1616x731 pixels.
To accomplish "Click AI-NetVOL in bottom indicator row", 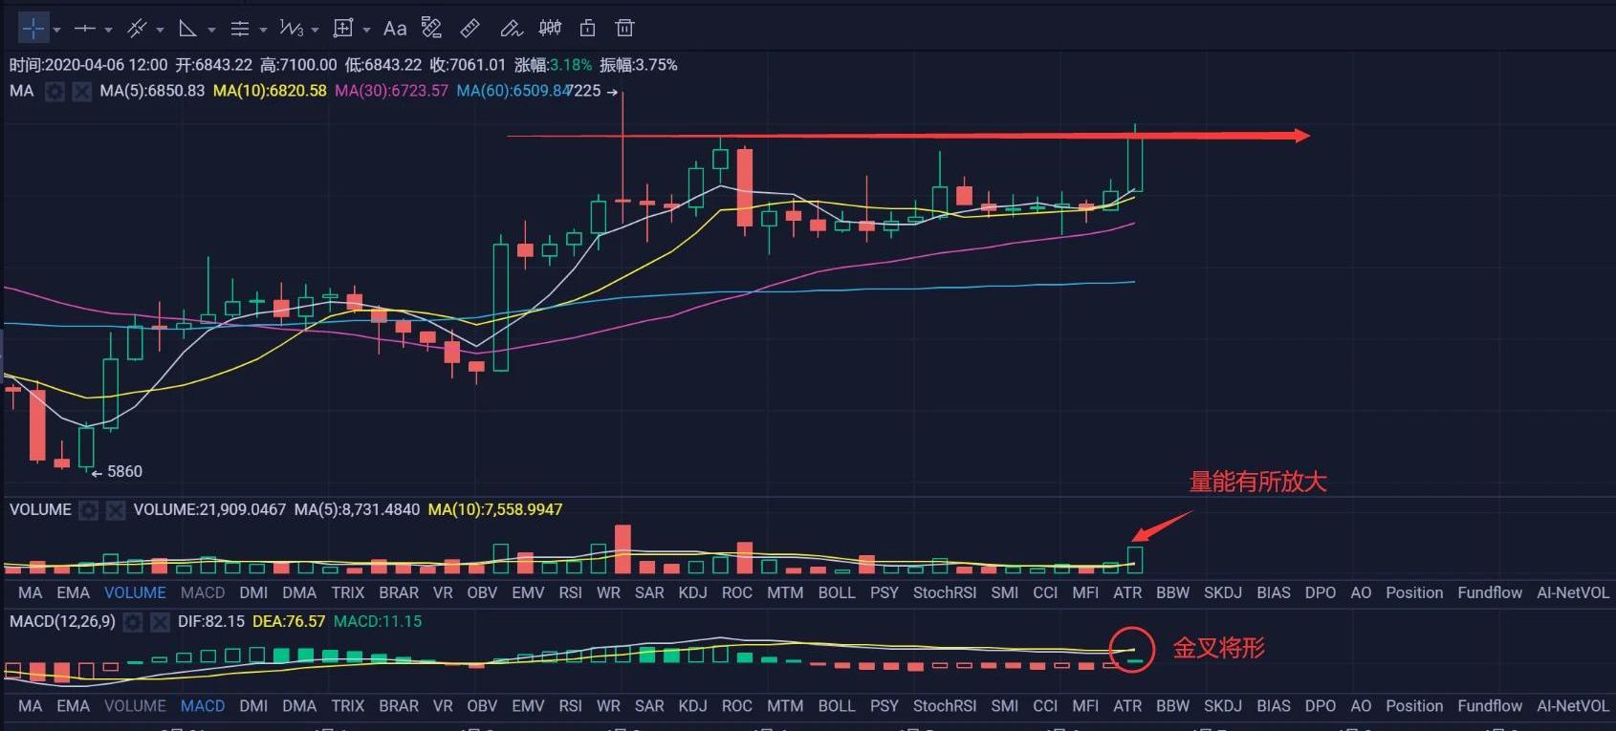I will pyautogui.click(x=1572, y=706).
